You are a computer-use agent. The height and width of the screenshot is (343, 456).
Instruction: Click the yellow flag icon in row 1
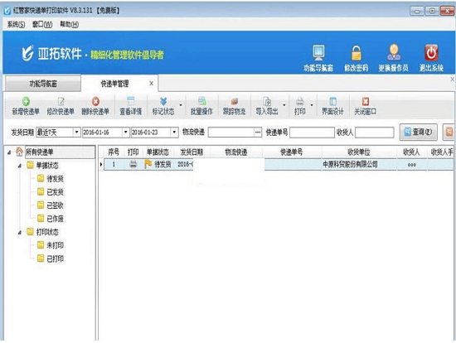coord(148,164)
